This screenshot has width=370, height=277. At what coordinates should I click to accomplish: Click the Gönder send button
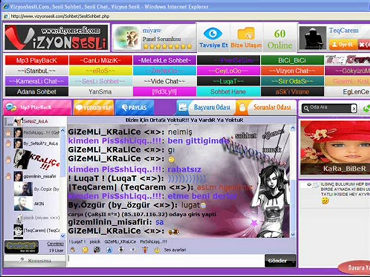click(280, 261)
